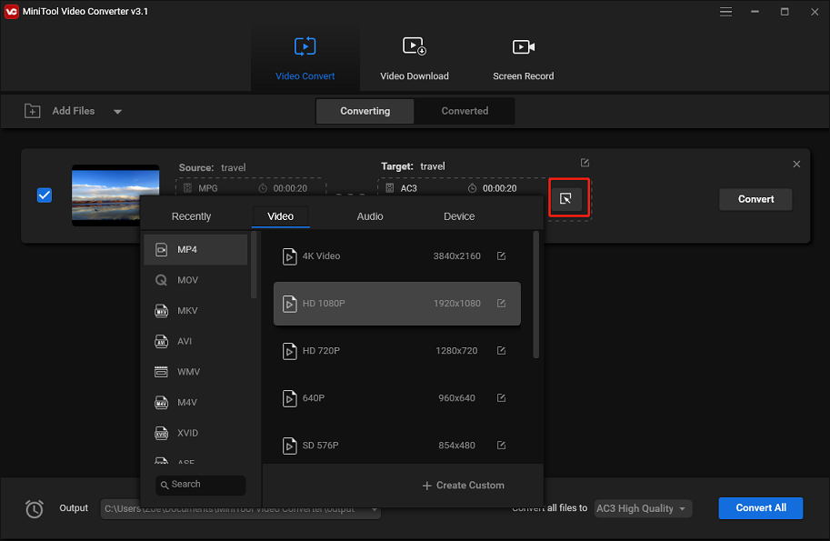Click the MiniTool app logo icon

tap(11, 11)
